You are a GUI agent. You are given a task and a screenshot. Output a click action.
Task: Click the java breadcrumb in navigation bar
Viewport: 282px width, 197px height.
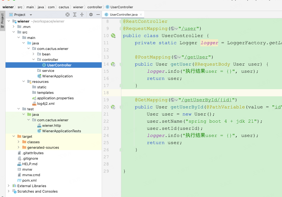click(x=41, y=7)
